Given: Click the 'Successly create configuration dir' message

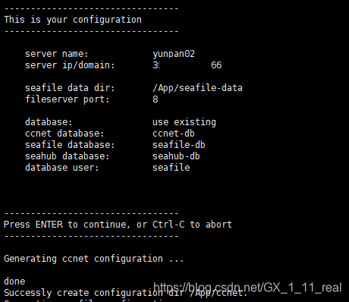Looking at the screenshot, I should pos(126,293).
